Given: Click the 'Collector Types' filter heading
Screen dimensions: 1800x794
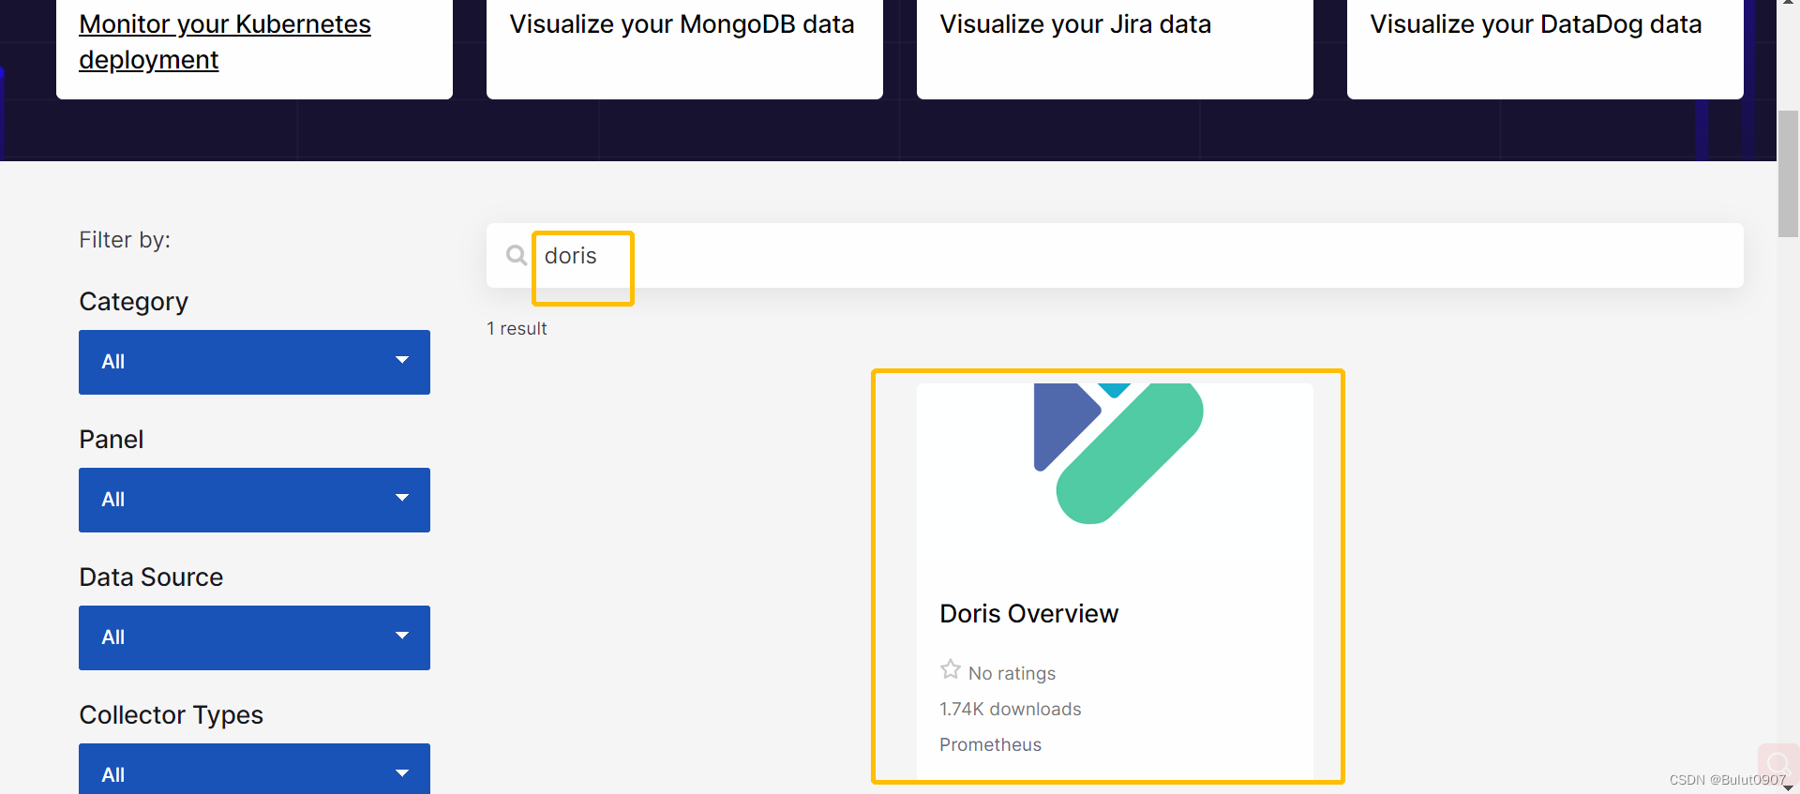Looking at the screenshot, I should (172, 715).
